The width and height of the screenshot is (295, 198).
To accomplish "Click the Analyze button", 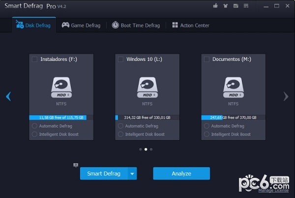I will click(181, 173).
